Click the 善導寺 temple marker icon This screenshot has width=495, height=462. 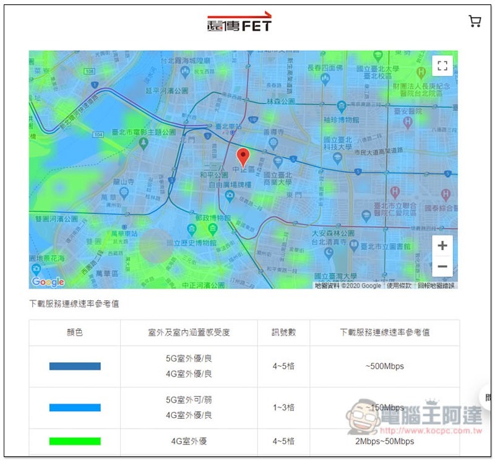[273, 144]
